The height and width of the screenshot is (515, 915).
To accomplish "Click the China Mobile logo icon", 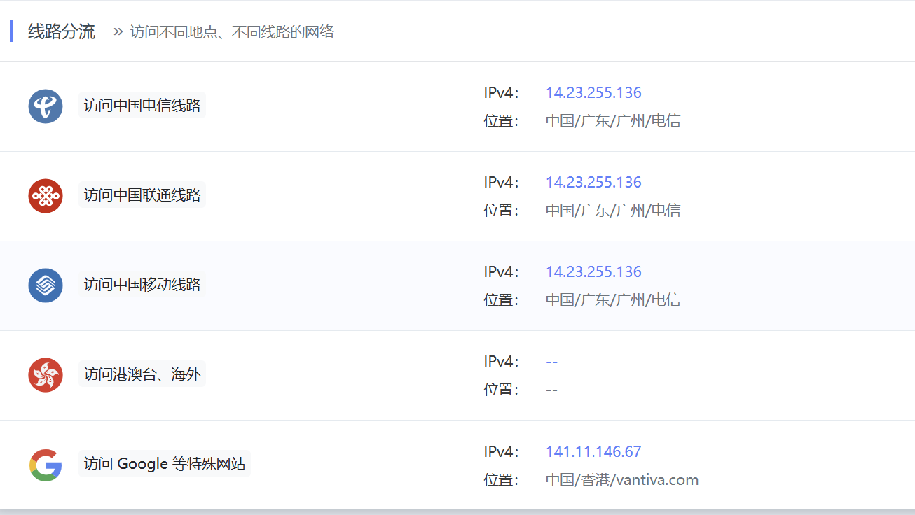I will [46, 285].
